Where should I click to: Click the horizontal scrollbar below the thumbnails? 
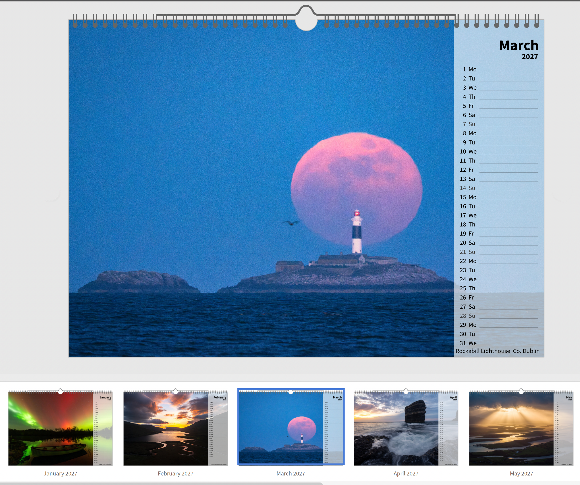pyautogui.click(x=161, y=483)
